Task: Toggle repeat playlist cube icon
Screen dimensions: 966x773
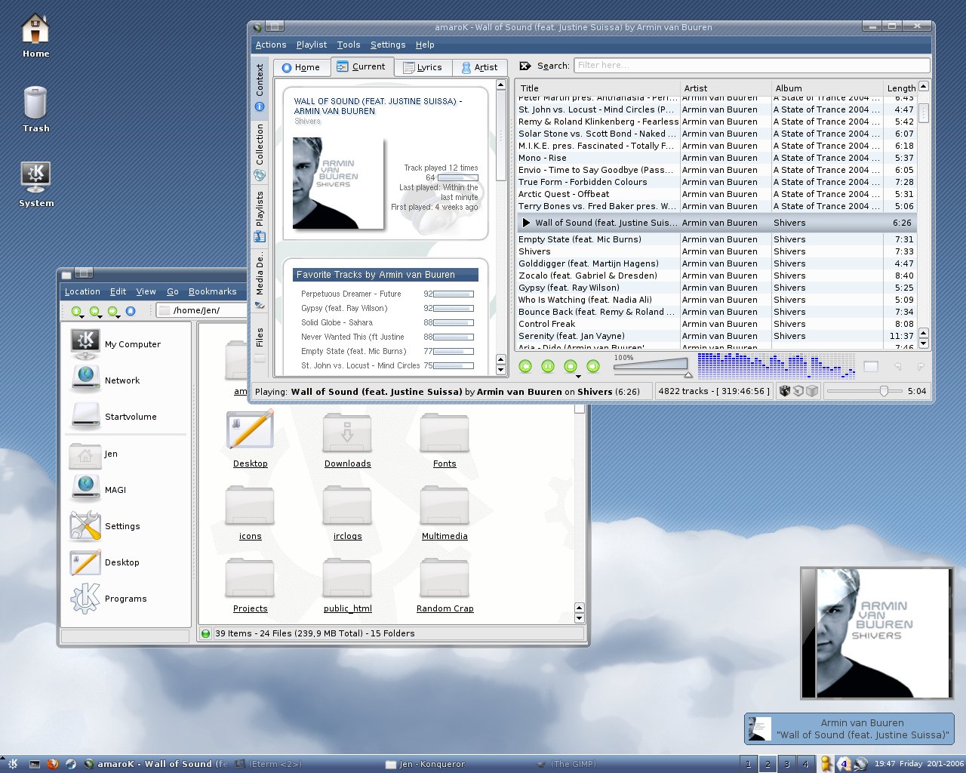Action: (x=812, y=391)
